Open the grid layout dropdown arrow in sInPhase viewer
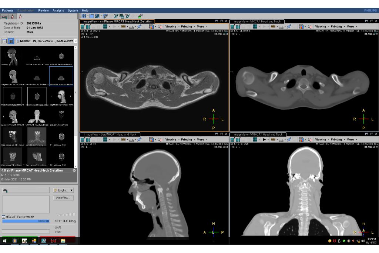 click(x=109, y=27)
